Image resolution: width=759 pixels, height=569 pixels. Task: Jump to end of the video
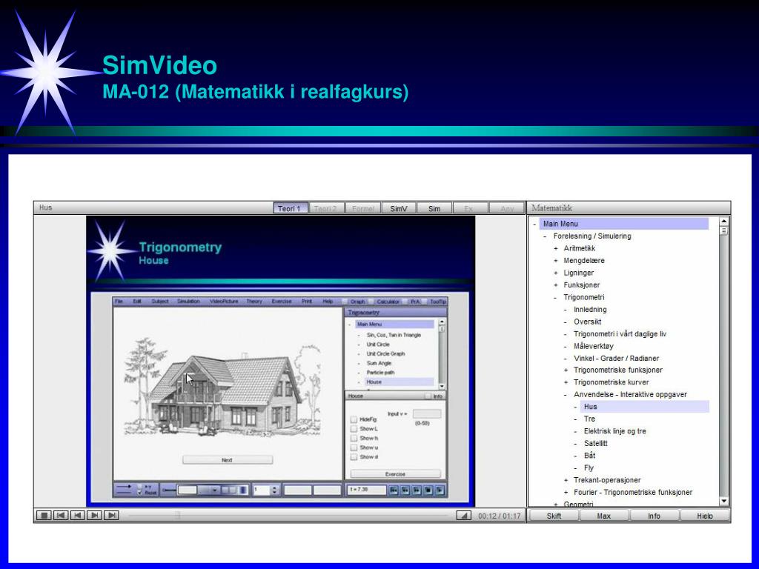pos(111,516)
